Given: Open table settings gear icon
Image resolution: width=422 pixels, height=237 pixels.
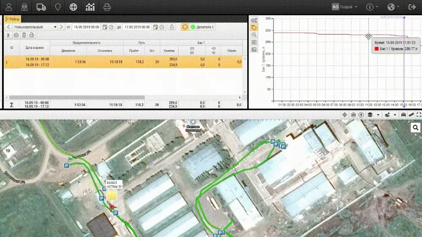Looking at the screenshot, I should pos(16,35).
